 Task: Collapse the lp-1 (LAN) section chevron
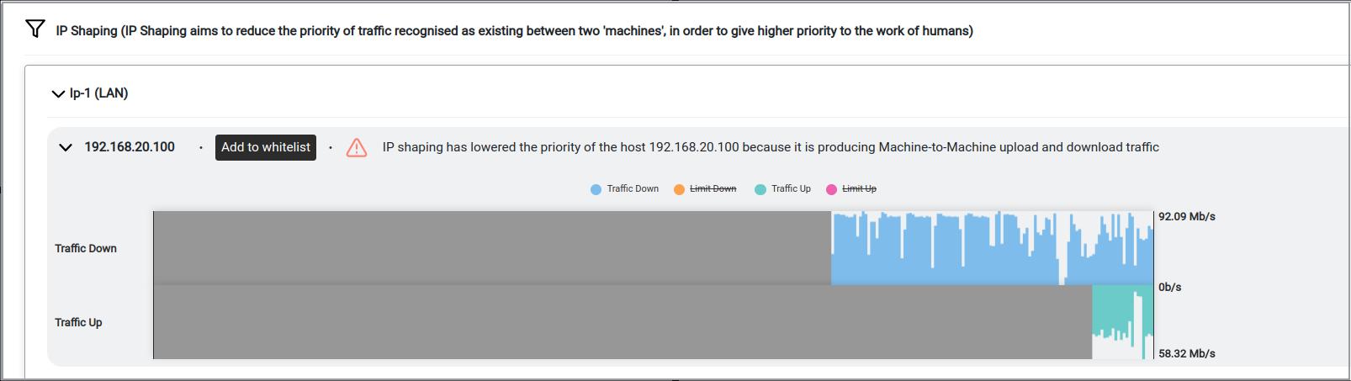pyautogui.click(x=58, y=93)
